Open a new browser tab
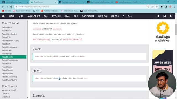This screenshot has width=177, height=99. (x=145, y=2)
